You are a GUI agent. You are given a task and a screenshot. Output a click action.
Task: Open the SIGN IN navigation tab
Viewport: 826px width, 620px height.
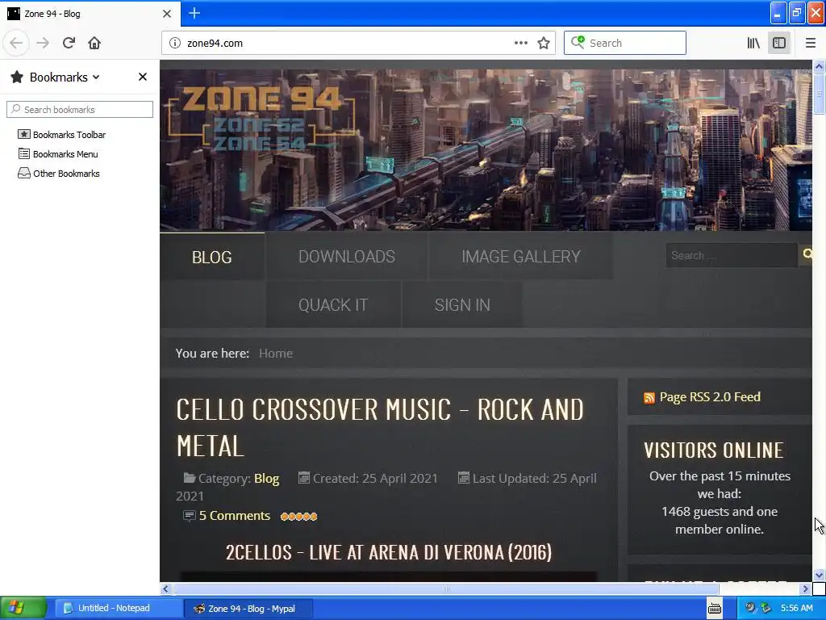[462, 304]
